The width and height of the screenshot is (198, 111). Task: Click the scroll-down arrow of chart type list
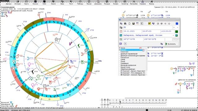[x=146, y=75]
